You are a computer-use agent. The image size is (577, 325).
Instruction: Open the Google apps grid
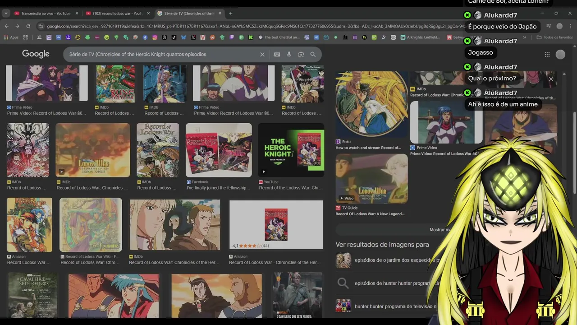point(547,54)
